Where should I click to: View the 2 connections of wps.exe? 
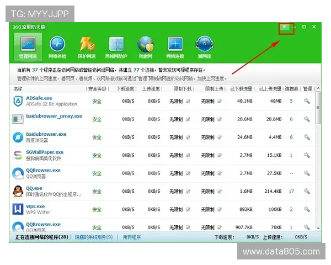coord(291,209)
